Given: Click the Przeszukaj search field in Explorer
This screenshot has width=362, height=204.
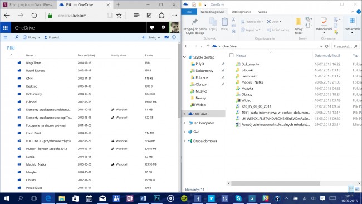Looking at the screenshot, I should 345,46.
